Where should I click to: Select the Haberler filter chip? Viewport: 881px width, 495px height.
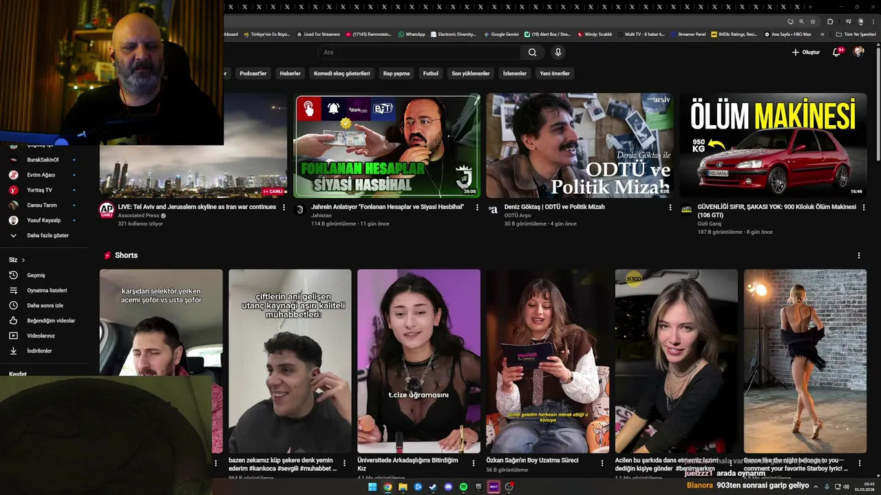(290, 74)
